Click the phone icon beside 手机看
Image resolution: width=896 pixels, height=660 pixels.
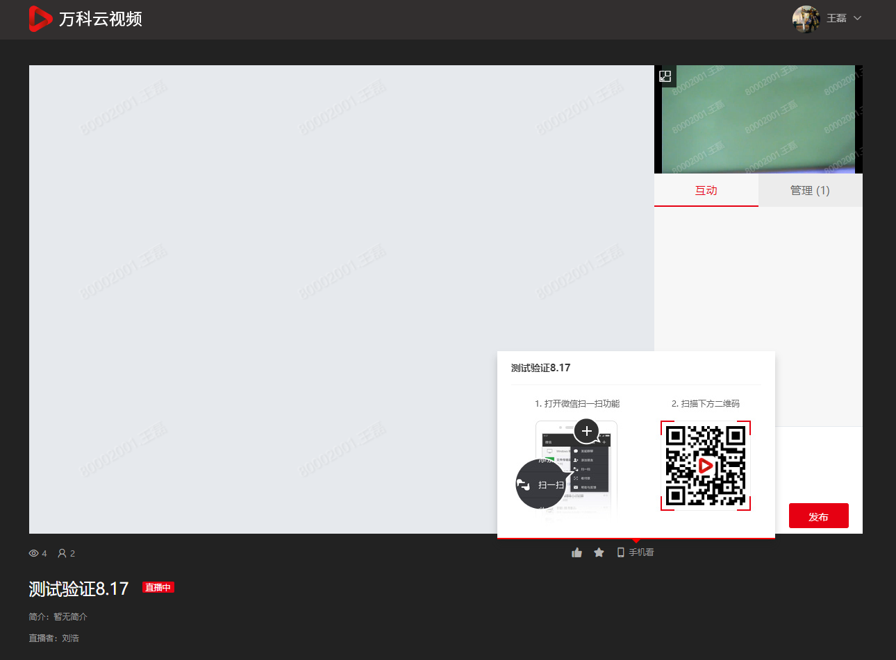click(620, 552)
